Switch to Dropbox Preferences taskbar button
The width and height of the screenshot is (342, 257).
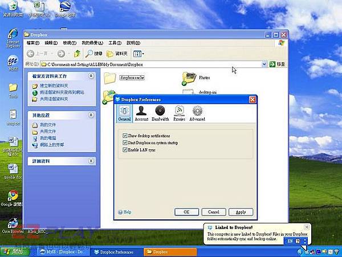pyautogui.click(x=116, y=252)
